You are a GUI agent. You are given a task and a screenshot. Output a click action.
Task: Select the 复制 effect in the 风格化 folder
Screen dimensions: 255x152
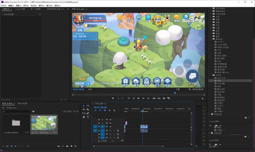(219, 81)
